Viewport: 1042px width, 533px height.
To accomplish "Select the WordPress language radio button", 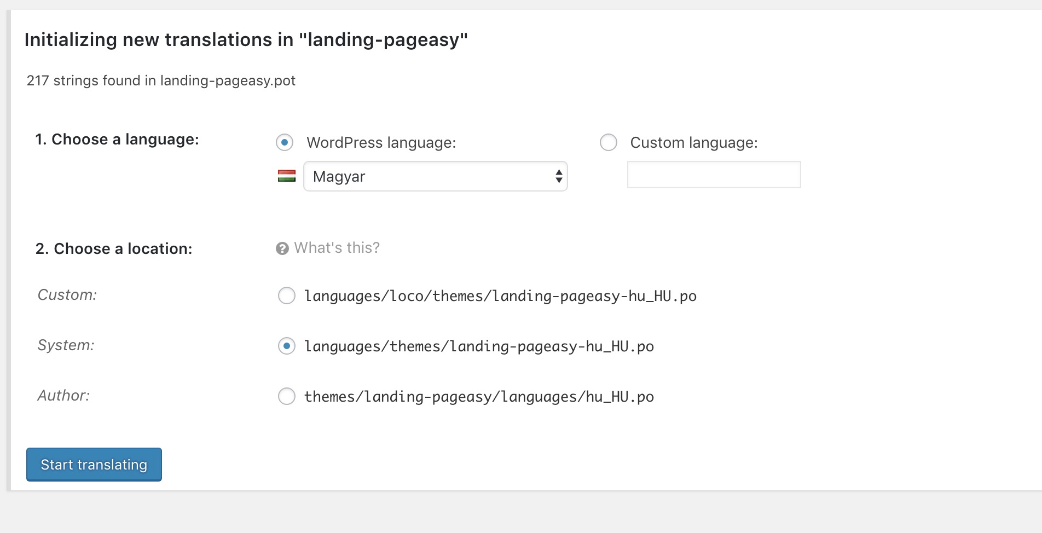I will pos(285,142).
